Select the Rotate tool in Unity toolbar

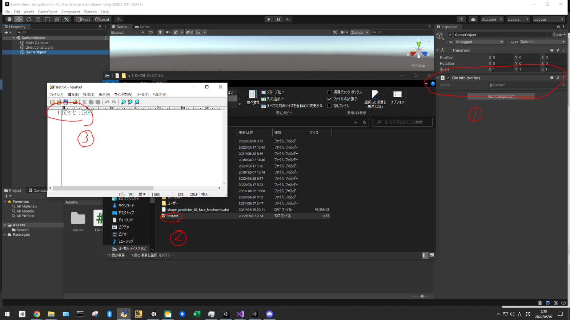coord(28,19)
